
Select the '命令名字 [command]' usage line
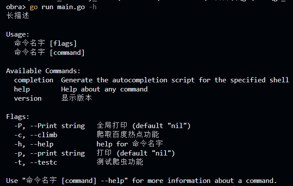pyautogui.click(x=49, y=52)
